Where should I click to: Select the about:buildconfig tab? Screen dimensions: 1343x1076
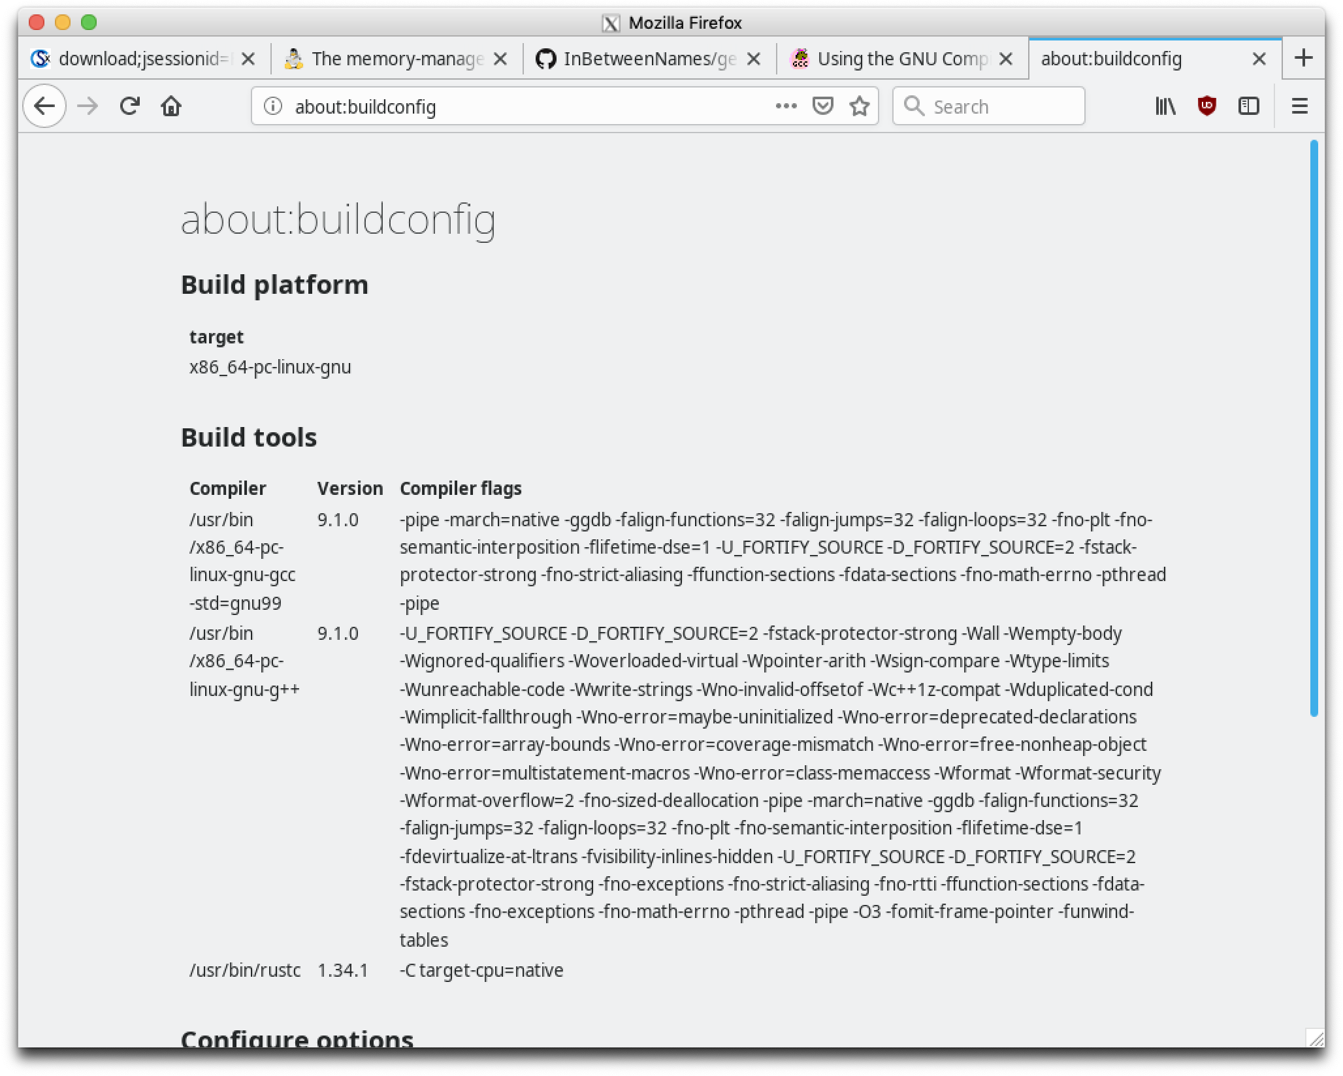click(1155, 59)
